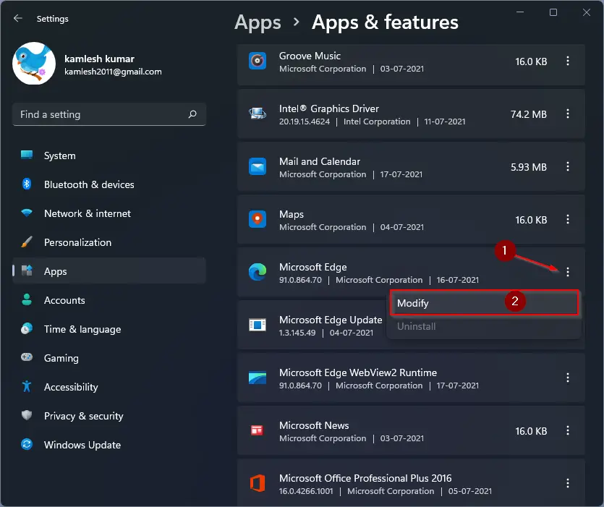Open the Accessibility settings category
The image size is (604, 507).
(x=109, y=386)
